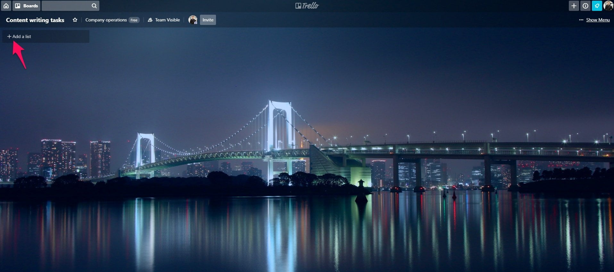The image size is (614, 272).
Task: Click the Show Menu link
Action: click(x=598, y=20)
